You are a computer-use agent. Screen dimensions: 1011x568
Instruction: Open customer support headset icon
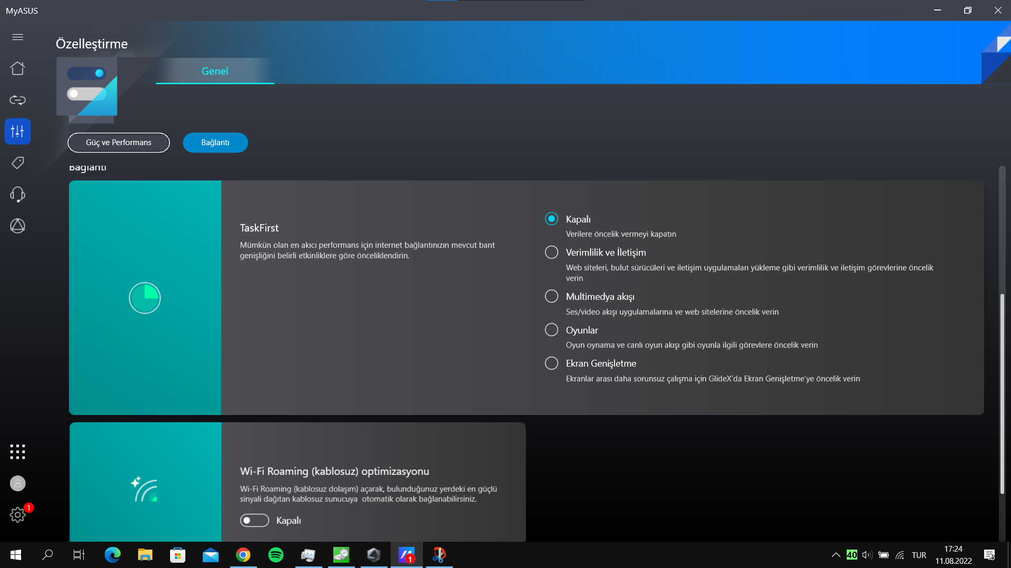pos(17,195)
